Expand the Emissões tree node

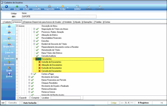click(x=34, y=41)
